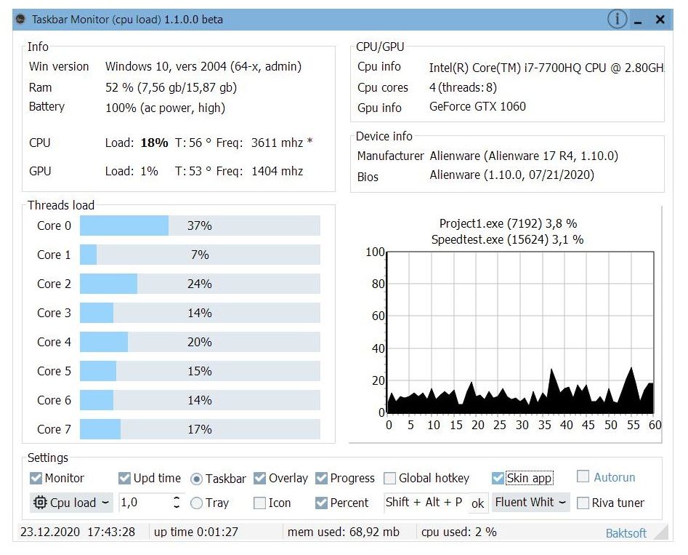Enable the Autorun checkbox
688x555 pixels.
tap(583, 476)
